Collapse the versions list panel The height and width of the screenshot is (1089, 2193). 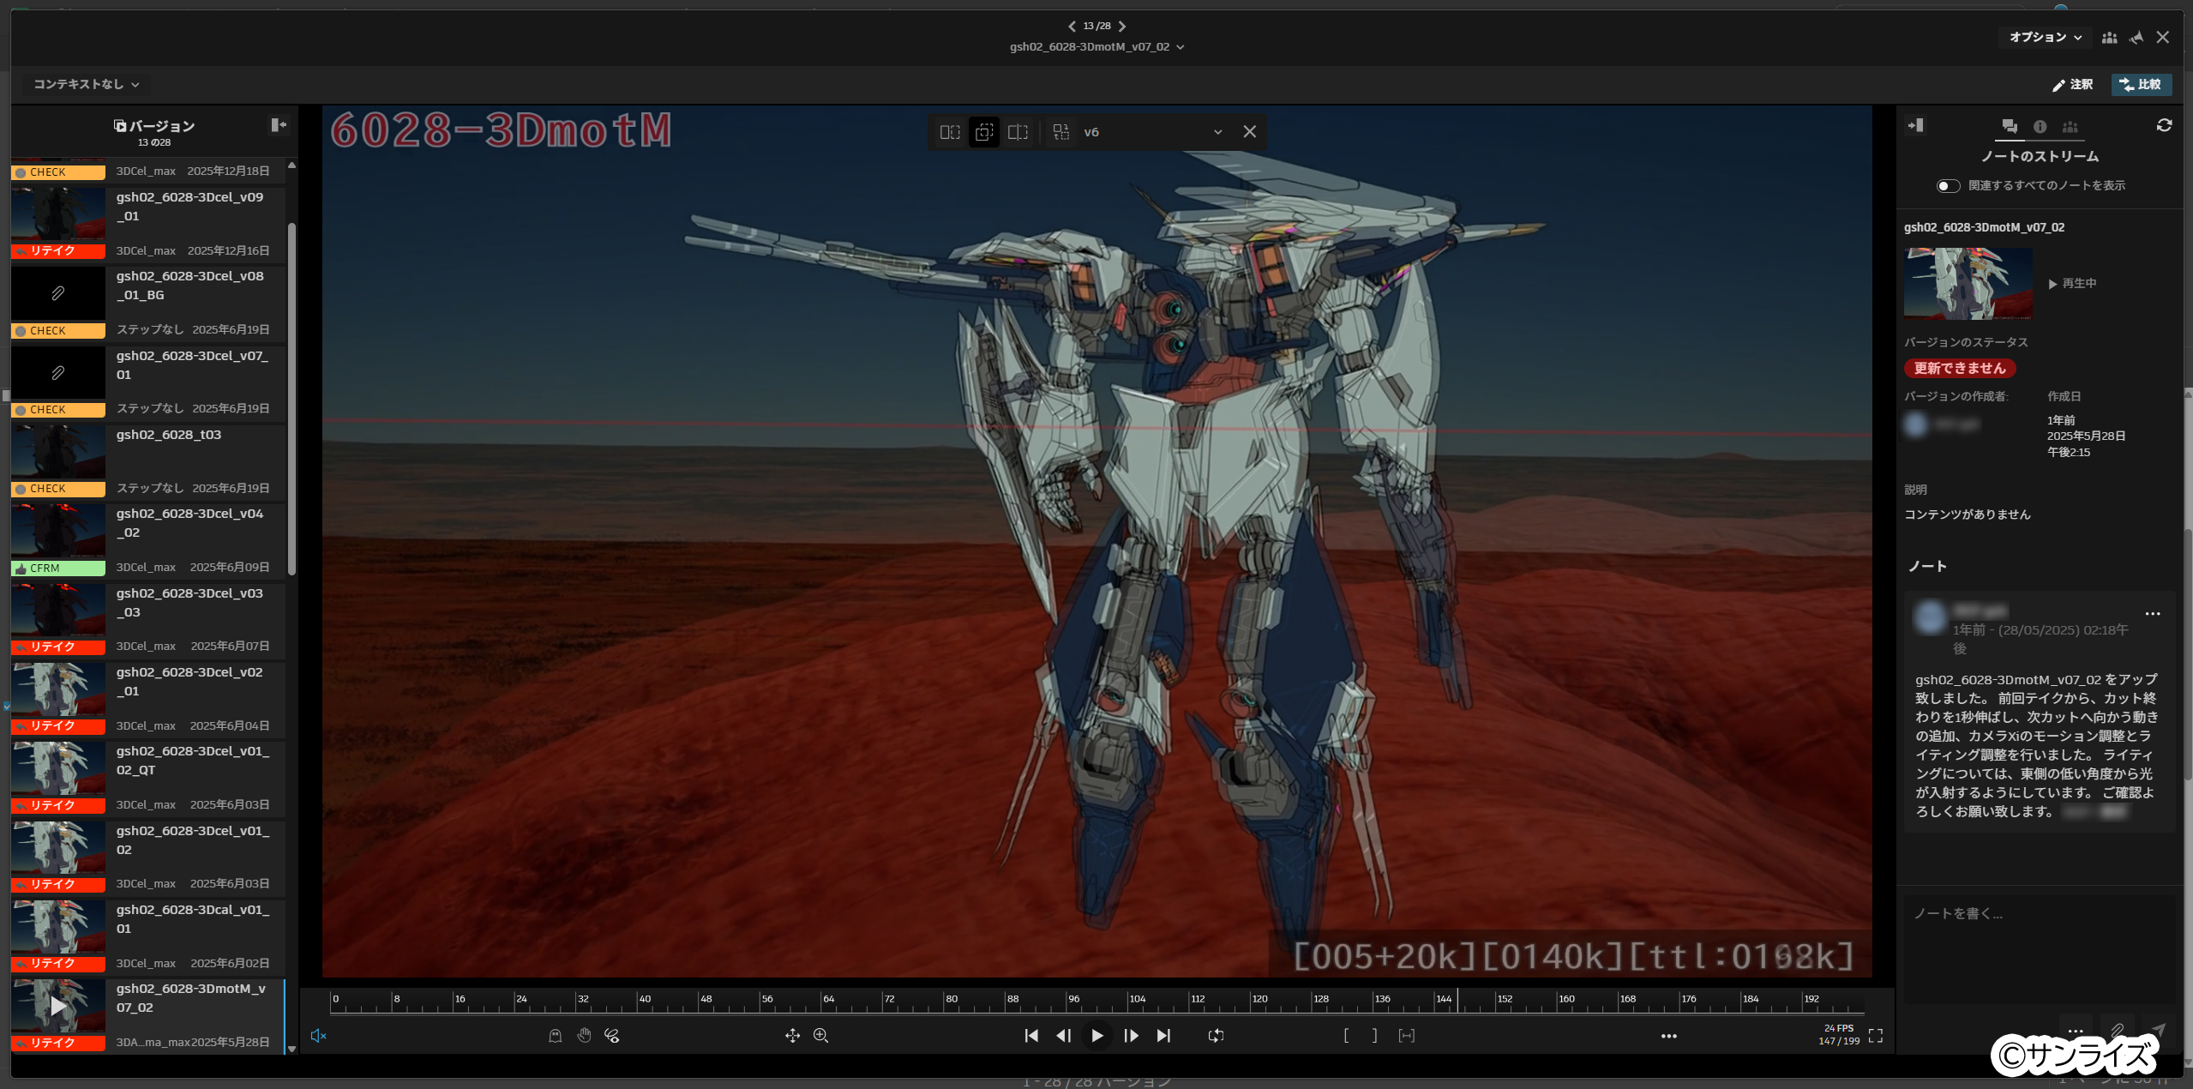(279, 125)
